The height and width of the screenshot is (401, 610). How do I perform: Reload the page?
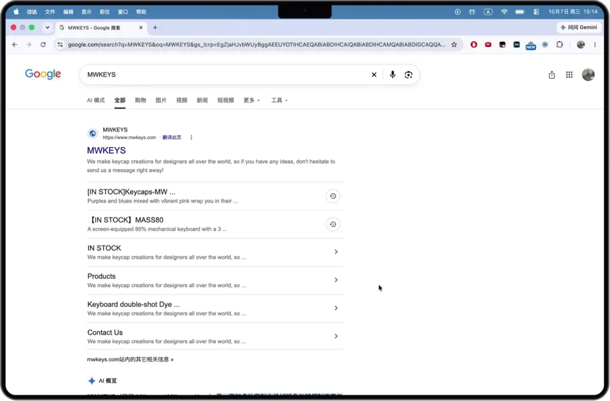coord(43,44)
